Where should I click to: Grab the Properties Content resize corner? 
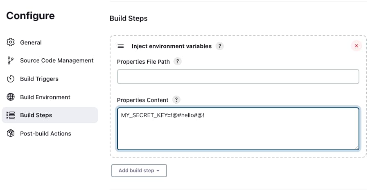(x=357, y=148)
